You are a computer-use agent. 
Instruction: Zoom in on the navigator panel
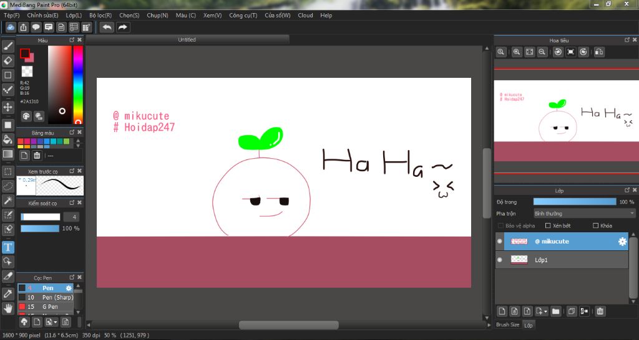(517, 52)
